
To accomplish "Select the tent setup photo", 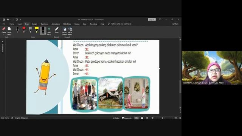I will pyautogui.click(x=110, y=93).
